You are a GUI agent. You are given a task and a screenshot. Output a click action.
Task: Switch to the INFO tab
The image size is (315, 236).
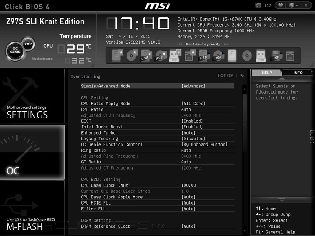(298, 73)
